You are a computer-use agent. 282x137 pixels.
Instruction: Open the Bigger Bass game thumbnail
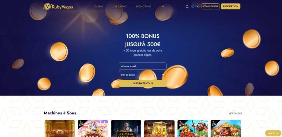[x=192, y=128]
